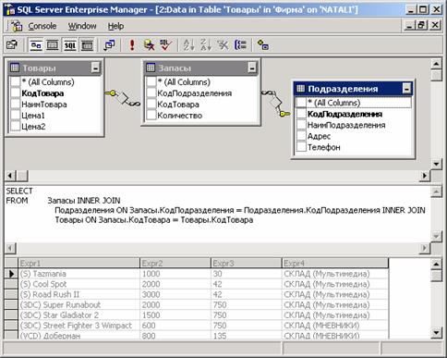
Task: Toggle the Show Diagram Pane button
Action: pyautogui.click(x=36, y=45)
